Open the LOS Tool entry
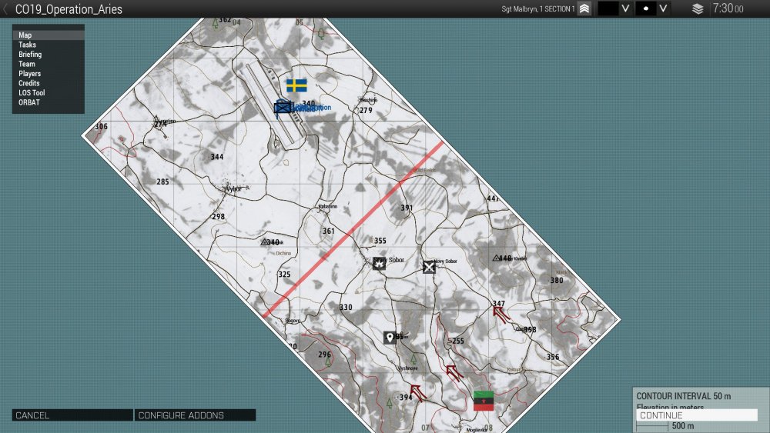Screen dimensions: 770x433 (32, 93)
